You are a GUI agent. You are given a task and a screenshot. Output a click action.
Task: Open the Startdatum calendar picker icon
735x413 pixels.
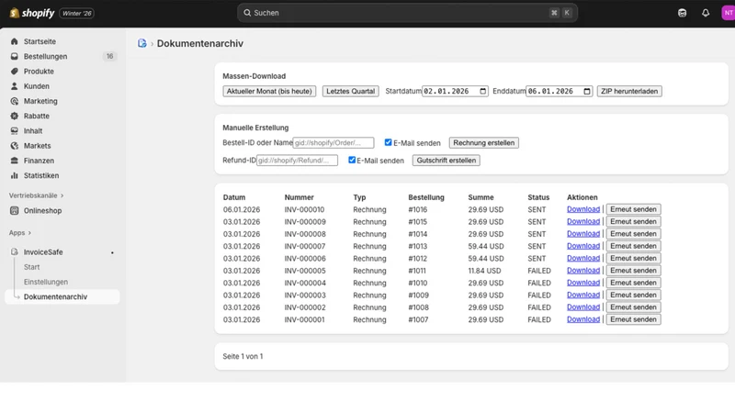pos(483,91)
